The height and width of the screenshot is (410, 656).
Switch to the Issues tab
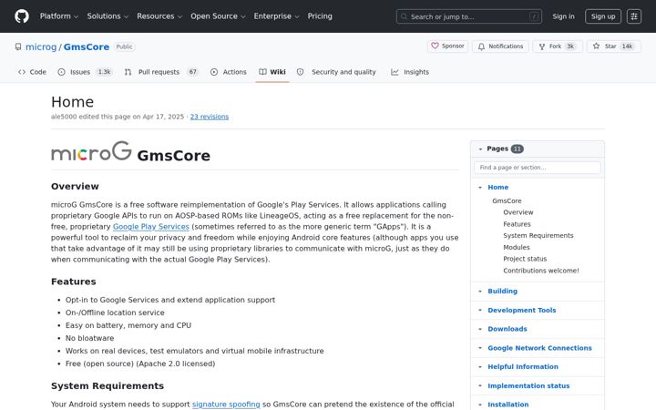(x=85, y=72)
